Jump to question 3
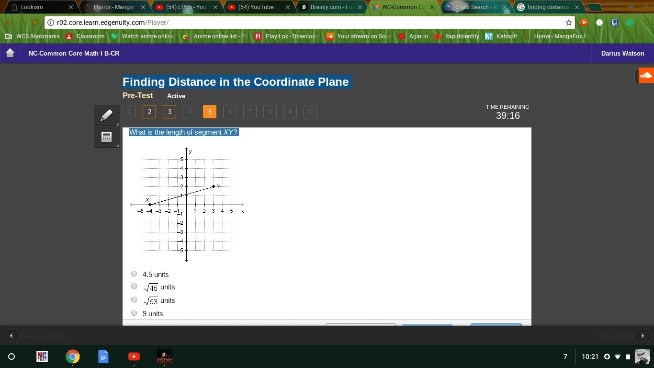Image resolution: width=654 pixels, height=368 pixels. tap(169, 112)
